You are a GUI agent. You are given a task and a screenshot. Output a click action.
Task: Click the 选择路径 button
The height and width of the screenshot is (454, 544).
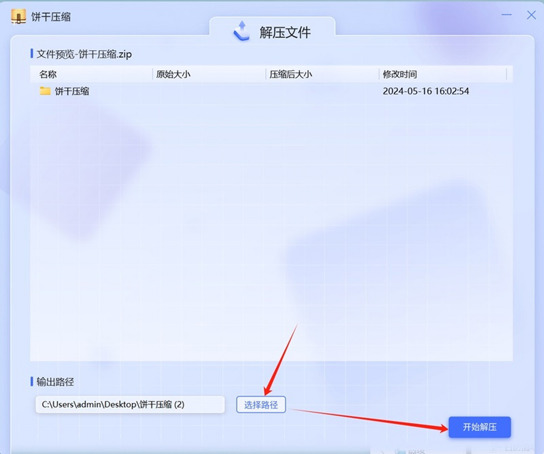pos(261,405)
